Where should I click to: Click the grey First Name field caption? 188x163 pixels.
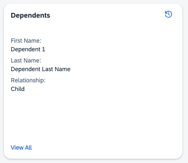tap(26, 41)
